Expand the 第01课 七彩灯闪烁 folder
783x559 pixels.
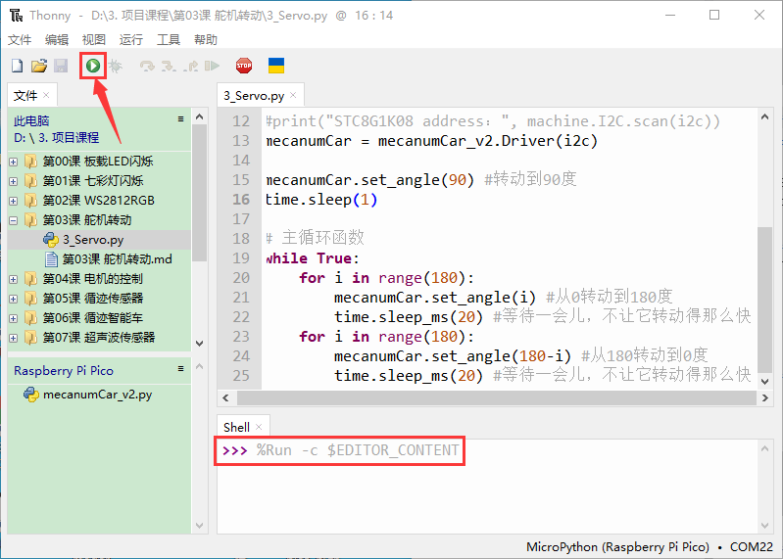(x=14, y=181)
